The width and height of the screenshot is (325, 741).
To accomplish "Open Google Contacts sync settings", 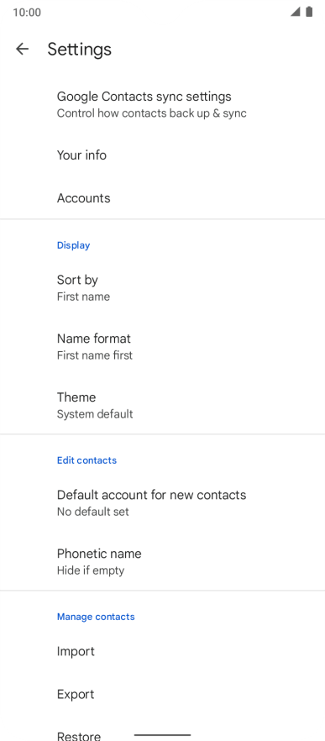I will tap(163, 104).
